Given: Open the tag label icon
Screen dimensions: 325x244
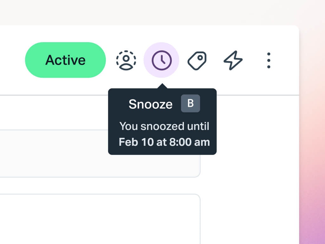Looking at the screenshot, I should click(197, 60).
